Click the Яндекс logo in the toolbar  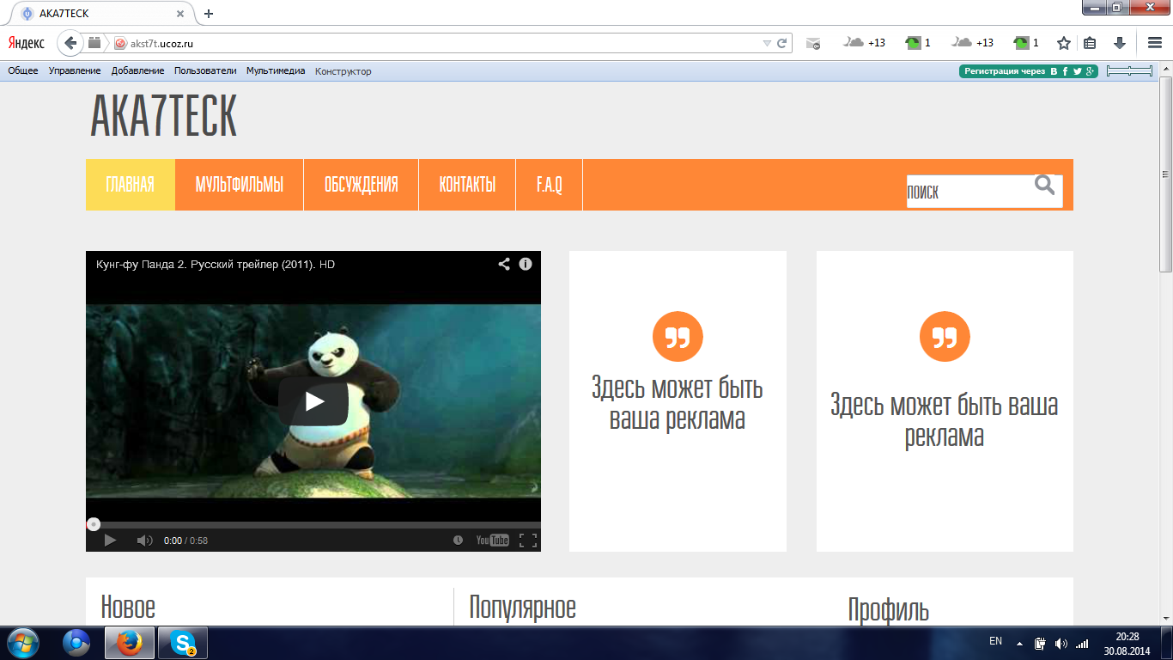(27, 43)
